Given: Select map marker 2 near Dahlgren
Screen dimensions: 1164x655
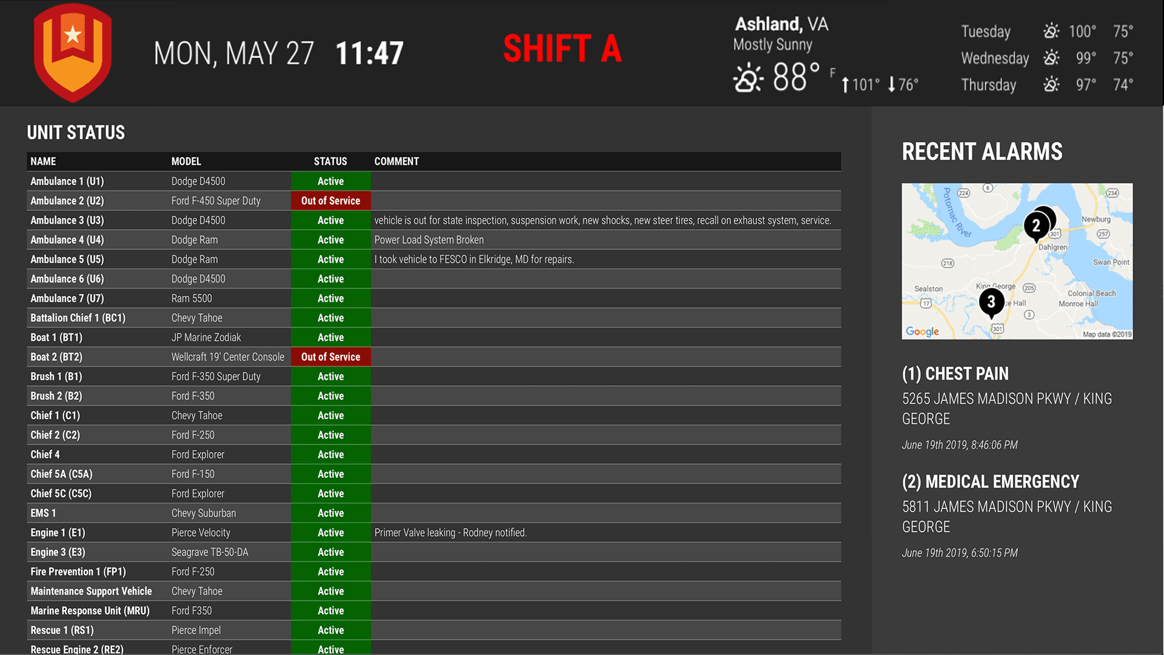Looking at the screenshot, I should click(x=1037, y=225).
